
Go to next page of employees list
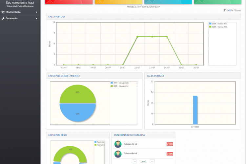(152, 161)
